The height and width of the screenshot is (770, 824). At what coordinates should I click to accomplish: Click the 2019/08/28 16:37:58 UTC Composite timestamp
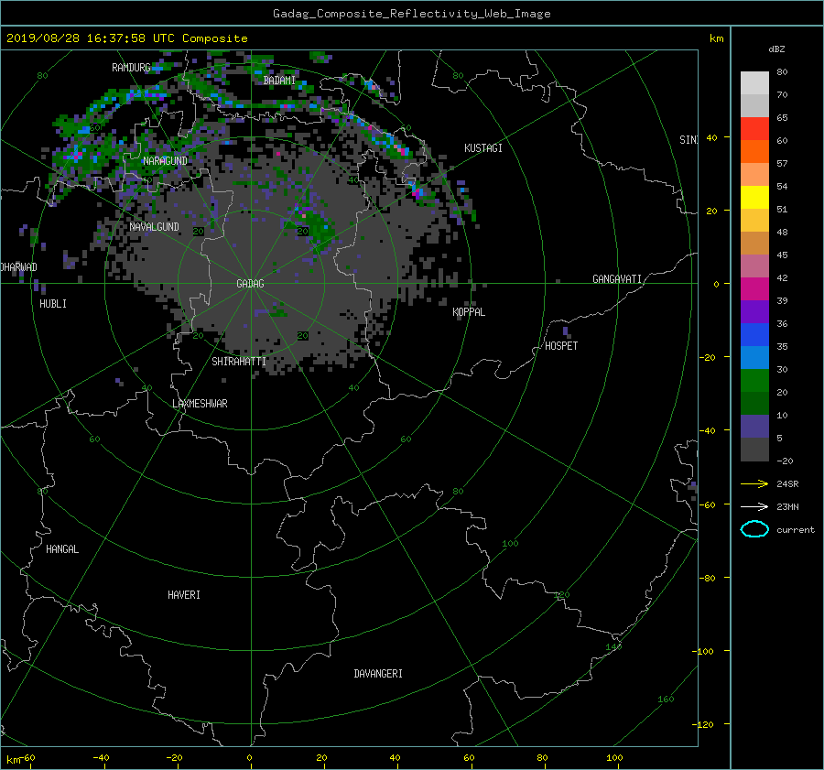click(126, 38)
